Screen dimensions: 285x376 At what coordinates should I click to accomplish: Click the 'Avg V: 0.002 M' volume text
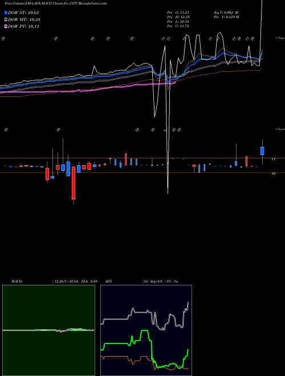226,13
